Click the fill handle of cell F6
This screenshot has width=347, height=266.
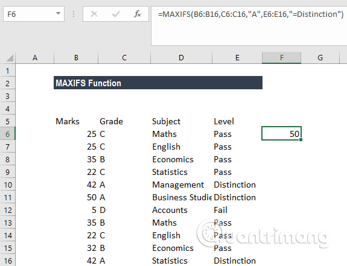[301, 139]
